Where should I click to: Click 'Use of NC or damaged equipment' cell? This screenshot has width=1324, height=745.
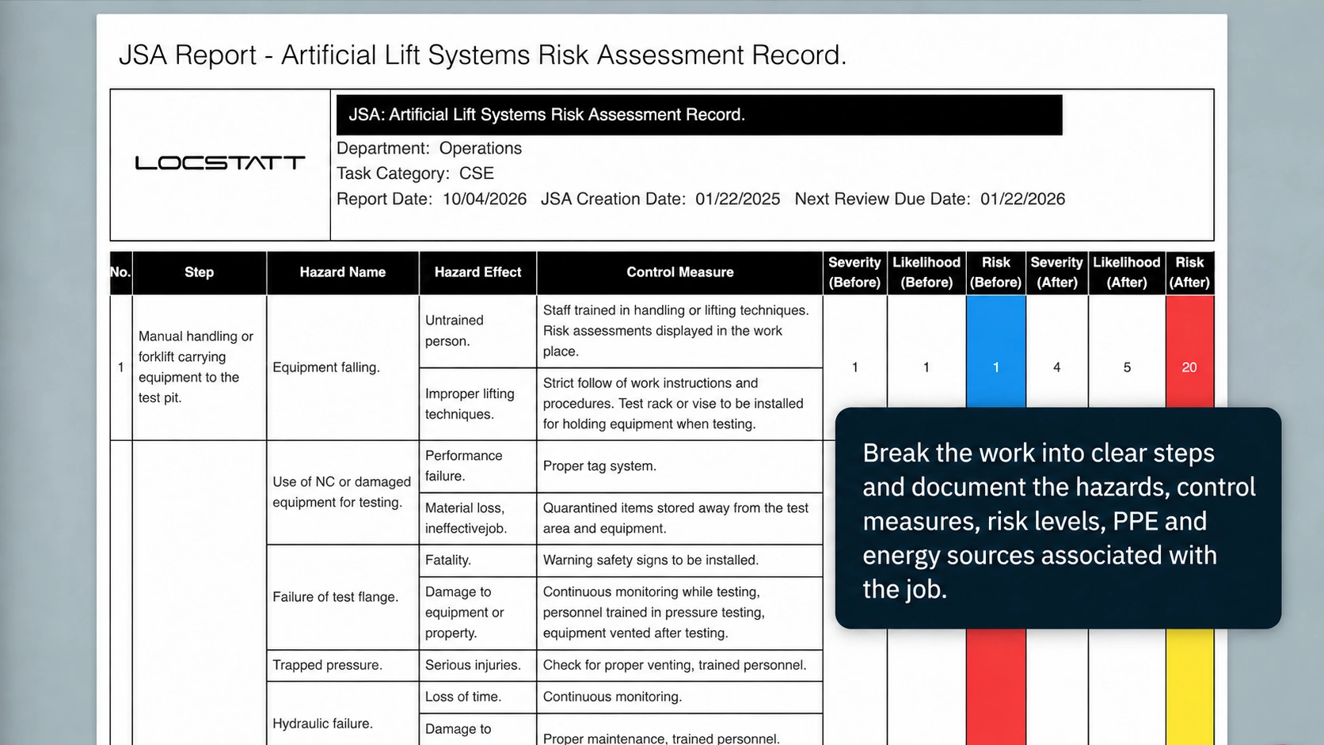coord(343,492)
